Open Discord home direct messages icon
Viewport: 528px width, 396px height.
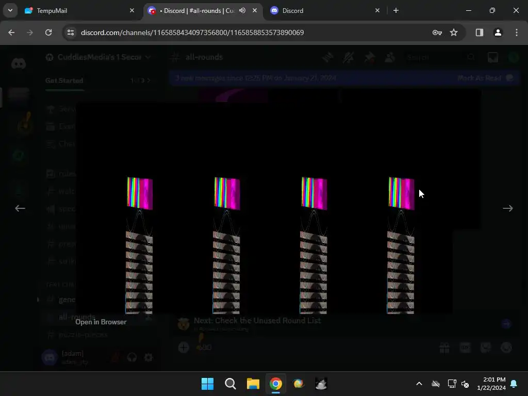tap(19, 63)
